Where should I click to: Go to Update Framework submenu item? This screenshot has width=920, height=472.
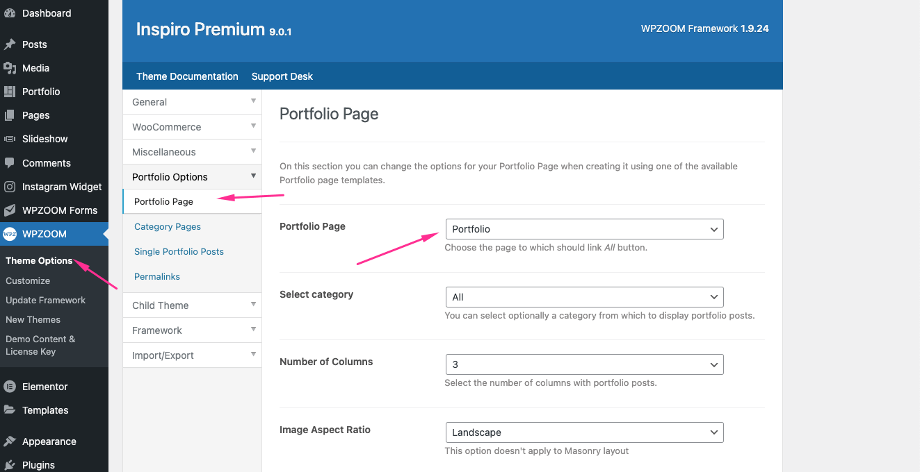(46, 301)
